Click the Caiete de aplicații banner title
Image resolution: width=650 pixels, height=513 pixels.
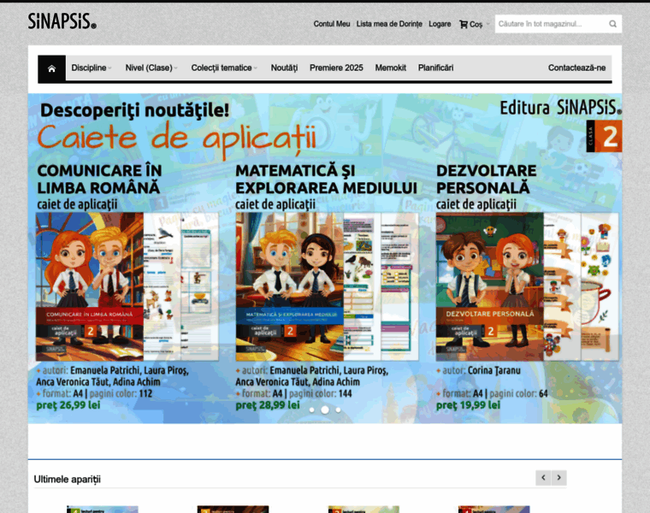click(x=177, y=139)
